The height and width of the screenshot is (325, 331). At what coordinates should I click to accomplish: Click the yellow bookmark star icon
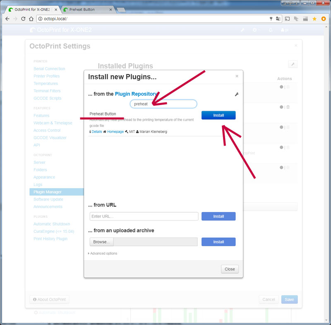[314, 19]
